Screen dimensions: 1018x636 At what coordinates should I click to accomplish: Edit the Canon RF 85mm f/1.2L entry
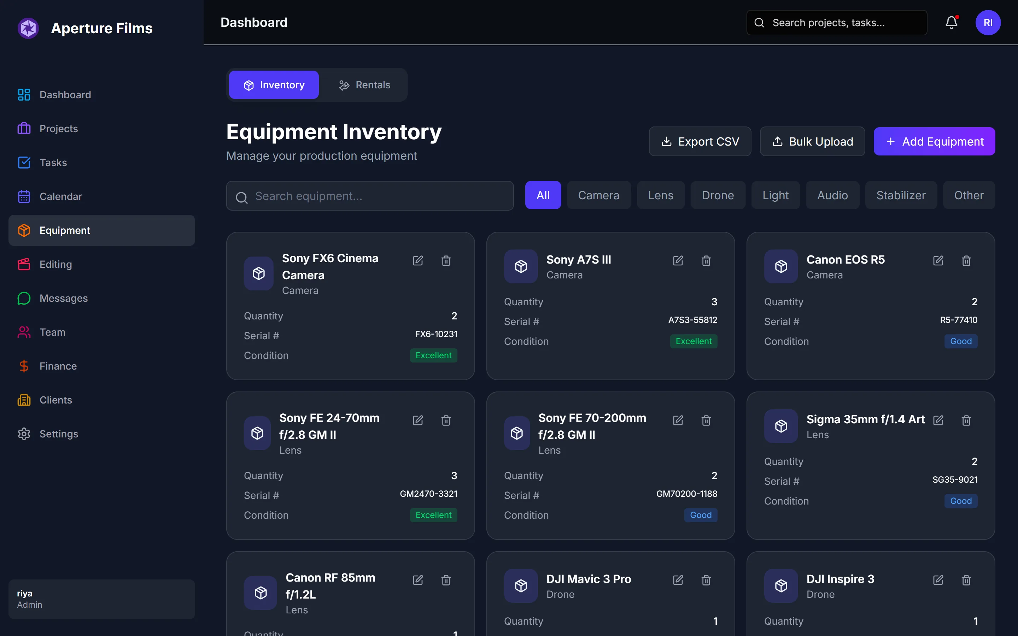click(418, 580)
